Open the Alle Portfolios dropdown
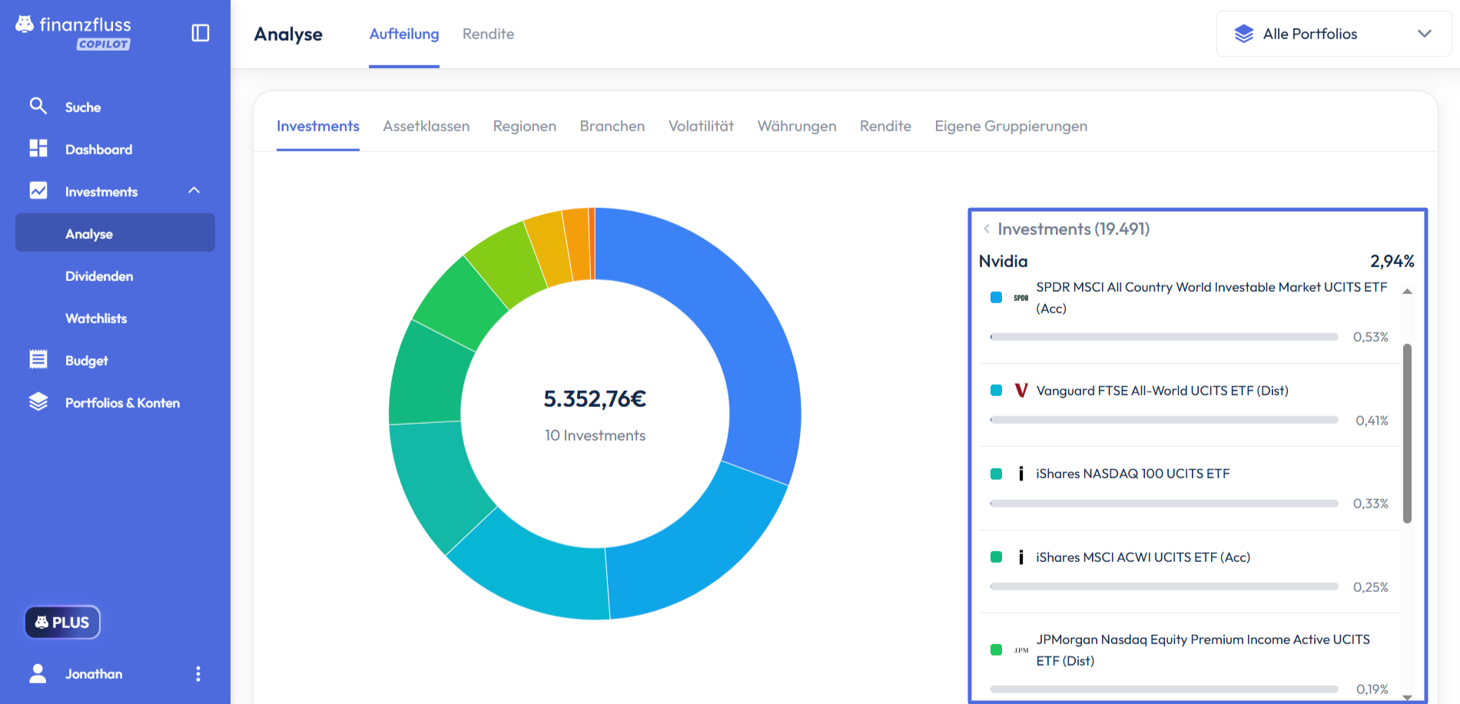Screen dimensions: 1460x704 pos(1333,34)
